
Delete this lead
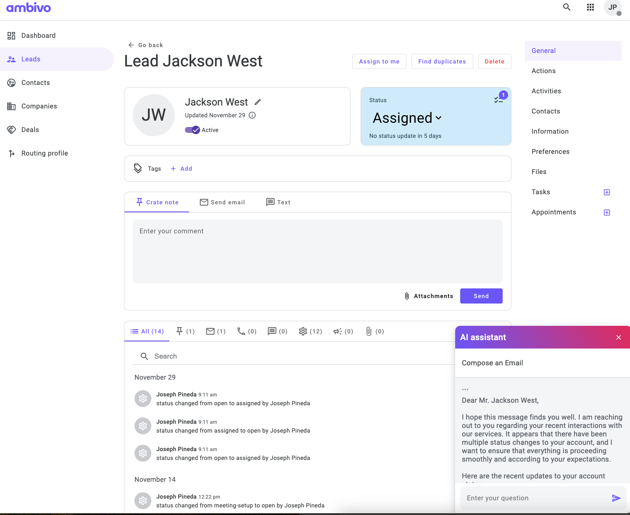click(x=495, y=61)
